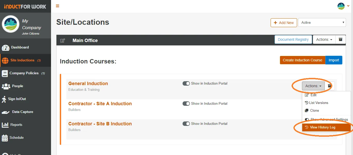Open the Document Registry button
353x155 pixels.
pos(293,39)
